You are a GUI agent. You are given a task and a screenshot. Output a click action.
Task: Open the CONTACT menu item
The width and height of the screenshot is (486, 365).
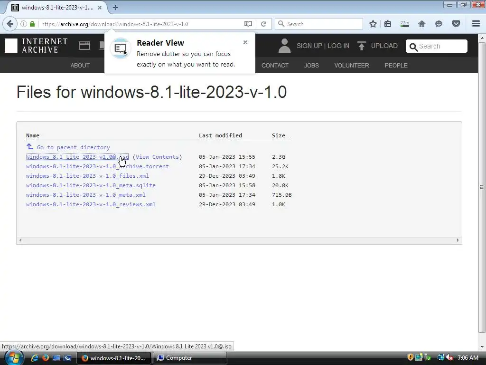pos(275,66)
